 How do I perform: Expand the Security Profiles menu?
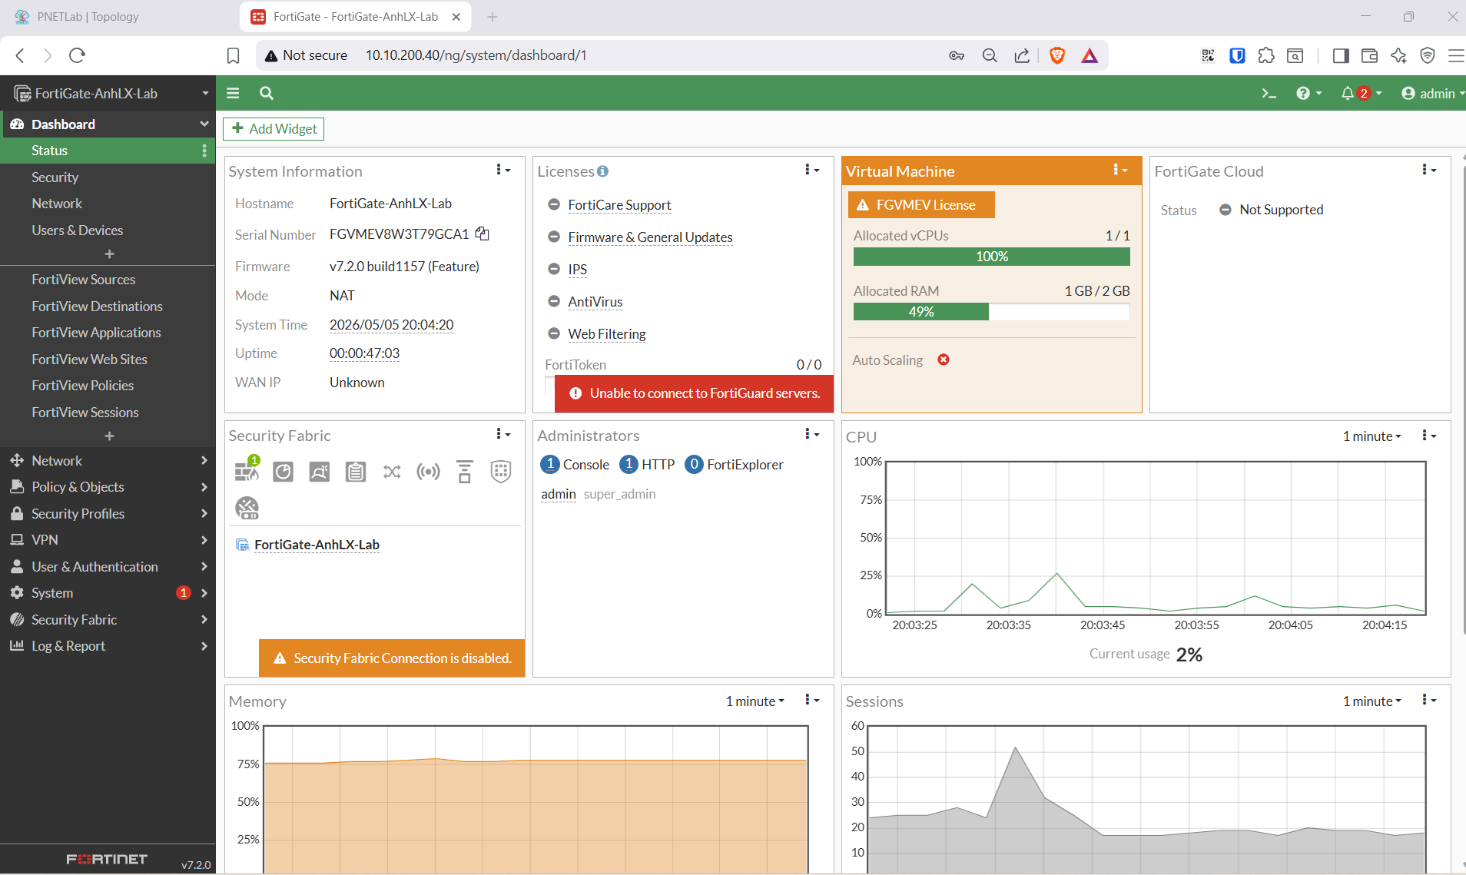[x=108, y=514]
